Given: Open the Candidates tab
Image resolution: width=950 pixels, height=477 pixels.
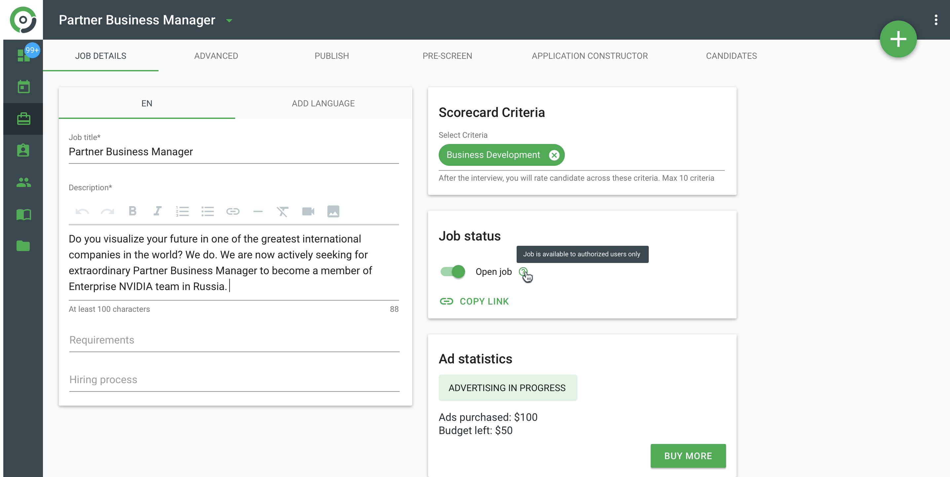Looking at the screenshot, I should coord(731,56).
